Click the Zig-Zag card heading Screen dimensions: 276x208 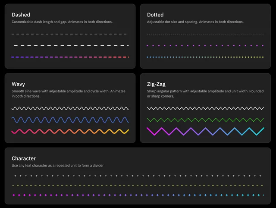[x=156, y=84]
